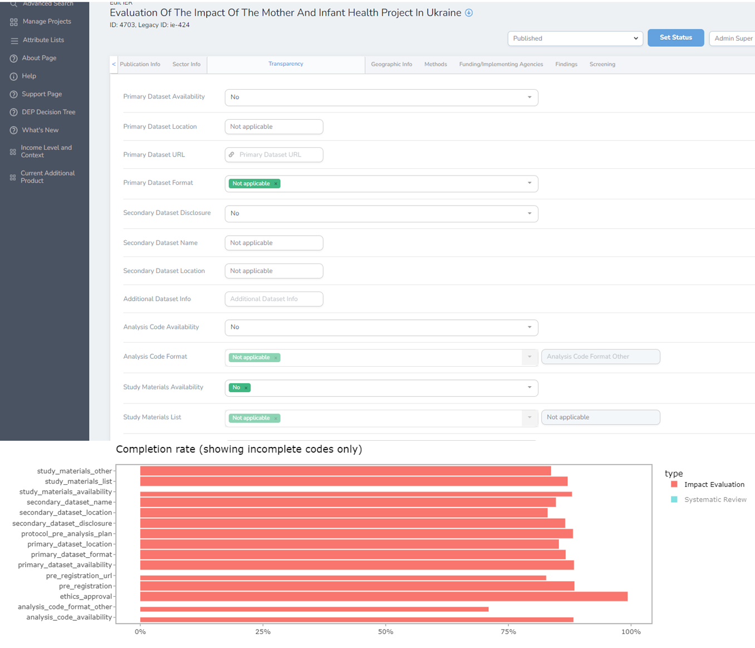
Task: Open the Analysis Code Availability dropdown
Action: click(x=381, y=328)
